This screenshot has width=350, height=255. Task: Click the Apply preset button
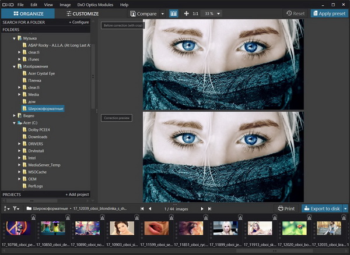point(329,13)
